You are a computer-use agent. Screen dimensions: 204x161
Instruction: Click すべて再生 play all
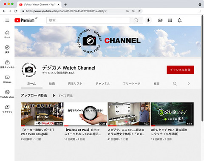click(x=63, y=96)
